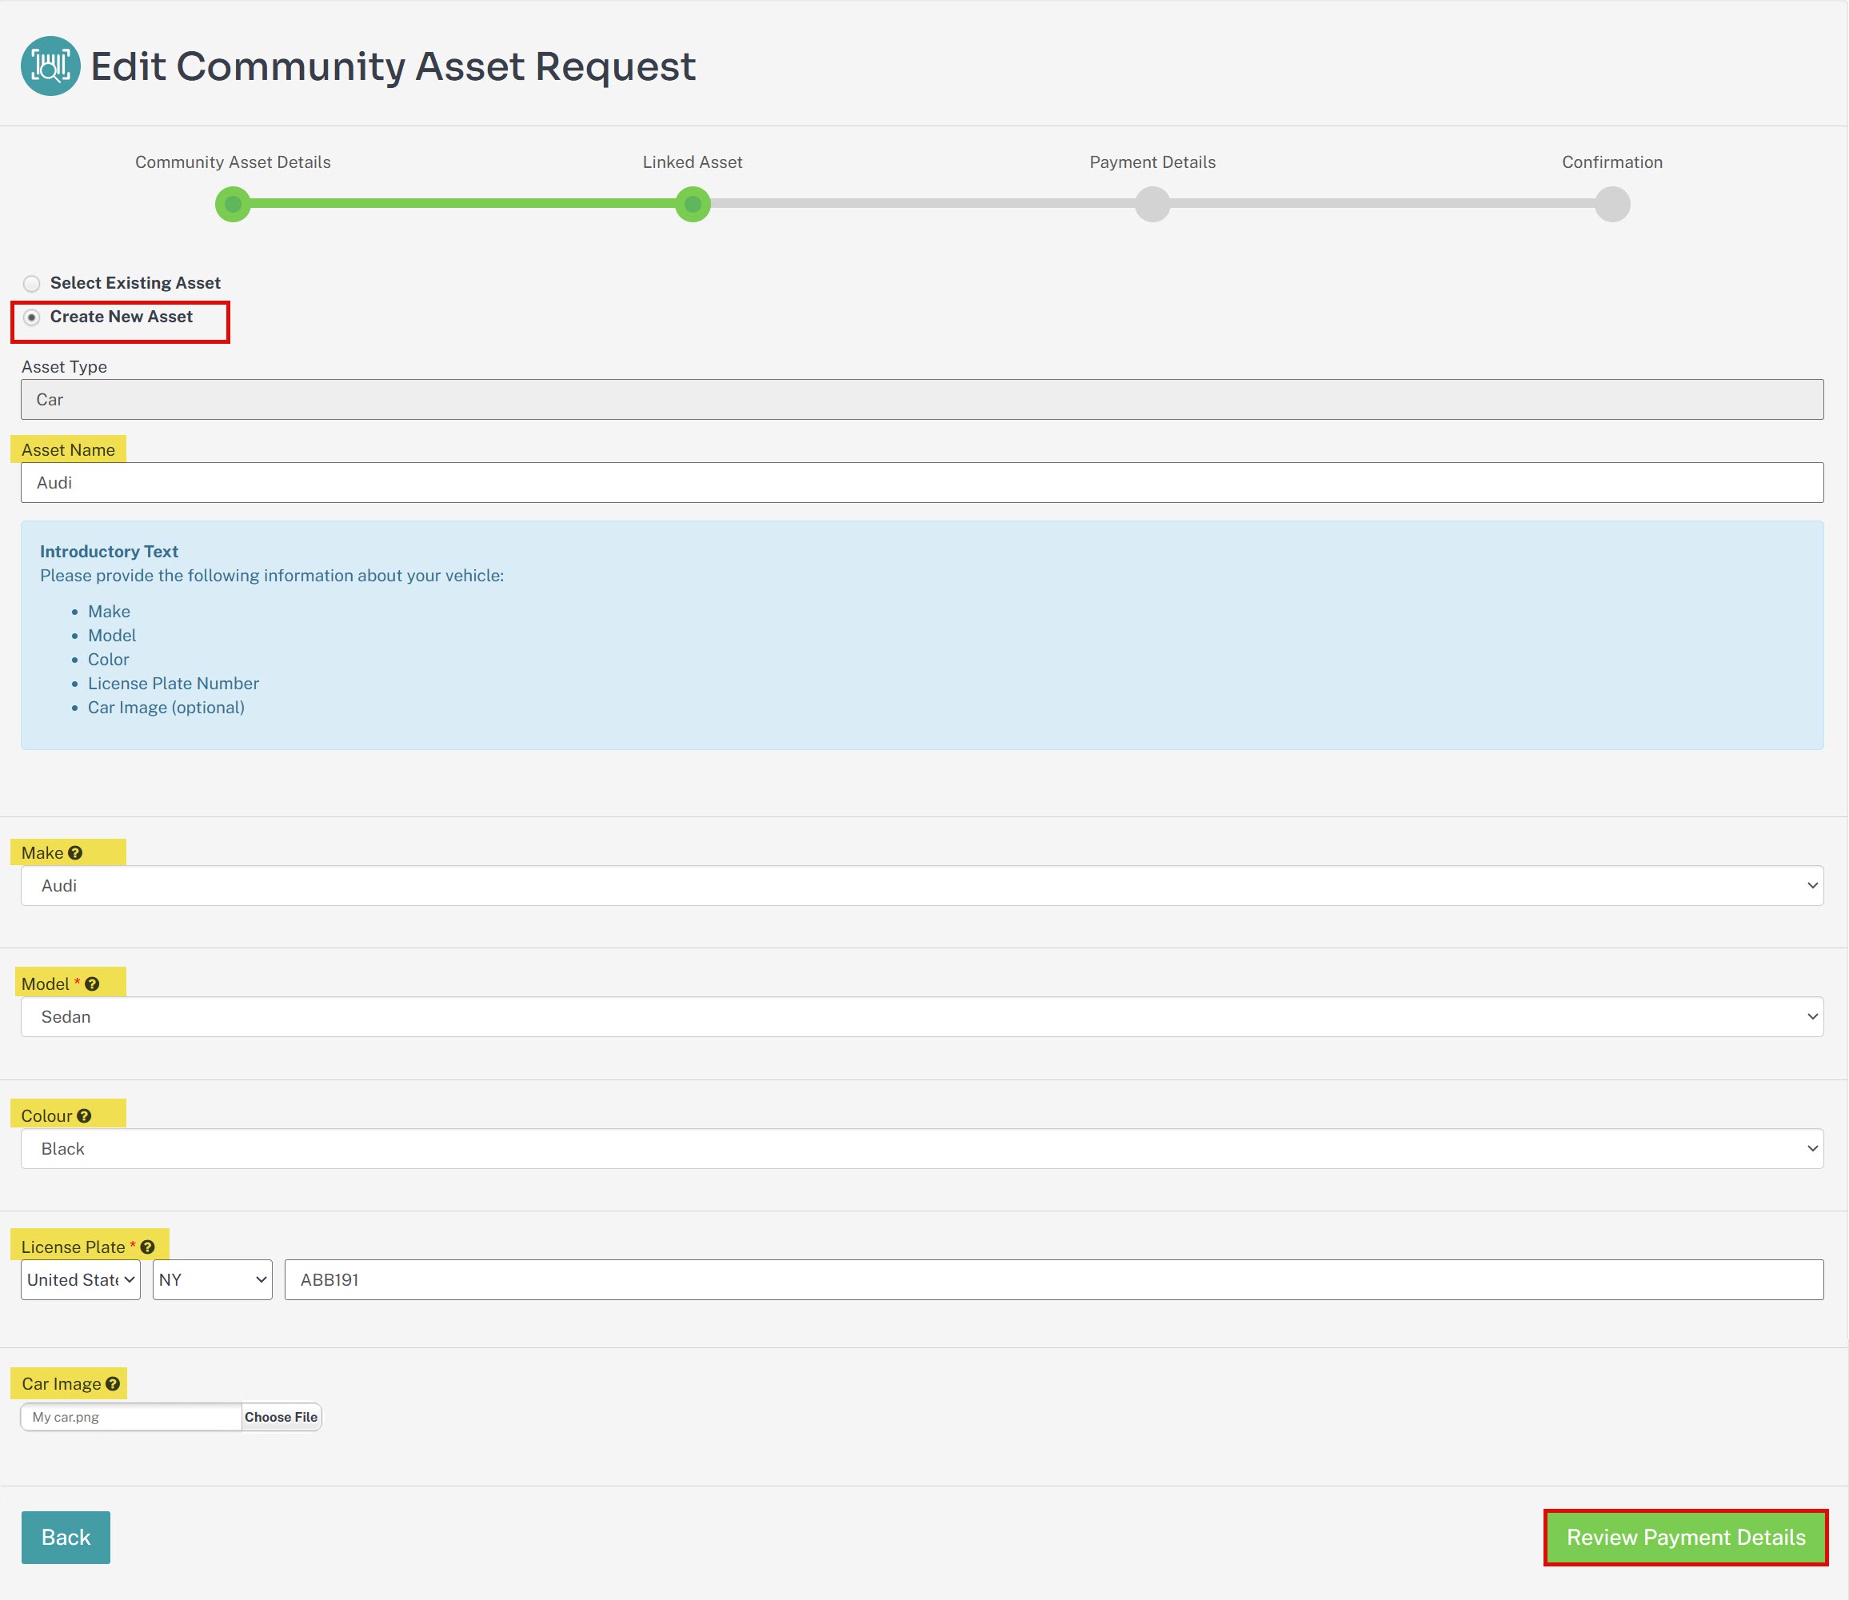Click the Asset Name label

[68, 450]
